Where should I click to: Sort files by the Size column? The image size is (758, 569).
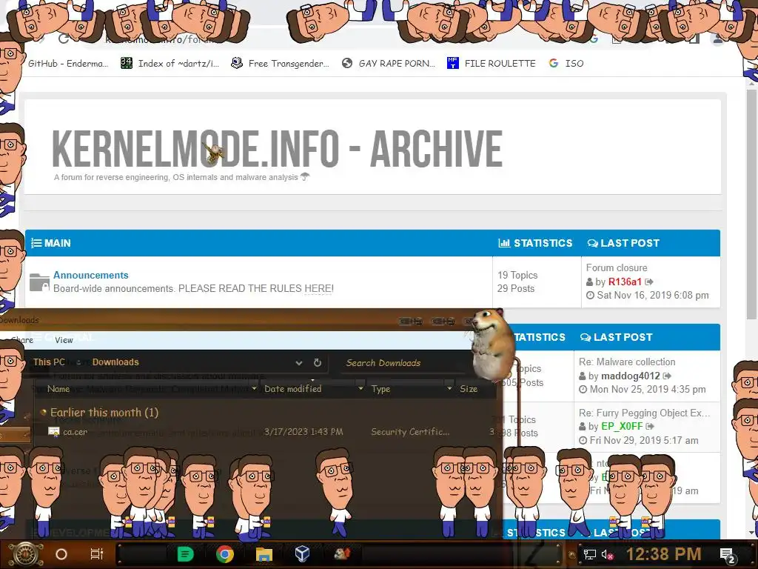tap(469, 389)
